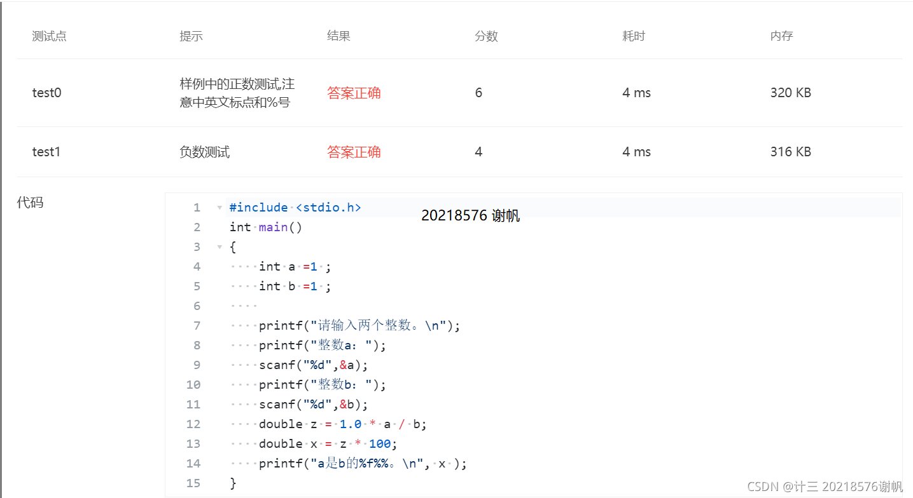Click the 答案正确 result for test0
The image size is (913, 498).
(x=354, y=93)
